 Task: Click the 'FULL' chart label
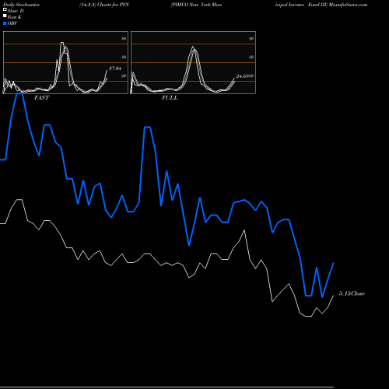pos(170,98)
